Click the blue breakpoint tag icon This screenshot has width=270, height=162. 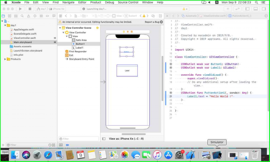[x=67, y=145]
